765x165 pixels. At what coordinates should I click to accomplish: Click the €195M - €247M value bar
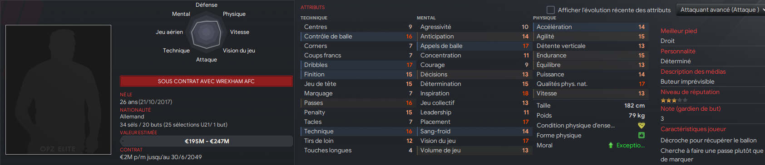[206, 141]
